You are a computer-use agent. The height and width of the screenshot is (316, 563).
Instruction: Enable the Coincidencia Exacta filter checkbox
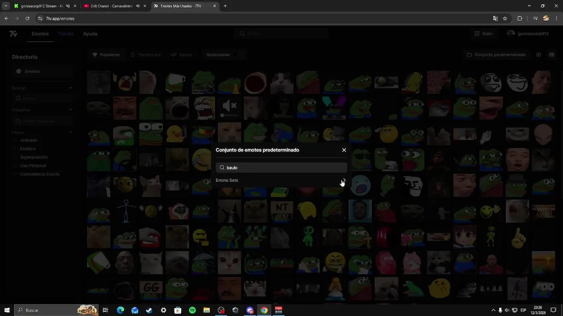16,174
